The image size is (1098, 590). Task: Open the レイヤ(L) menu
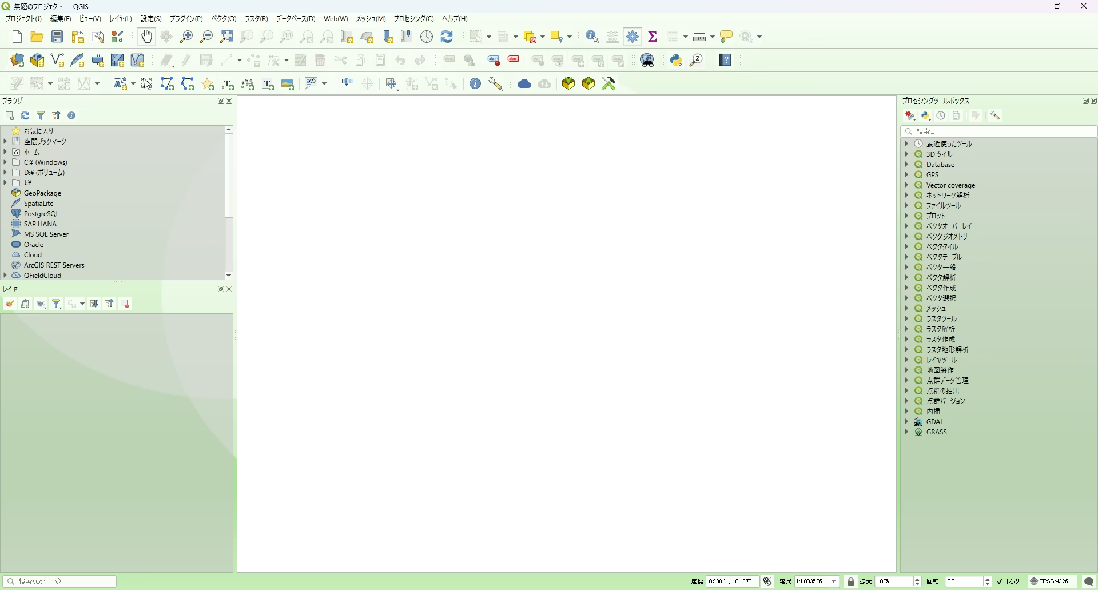pyautogui.click(x=120, y=19)
